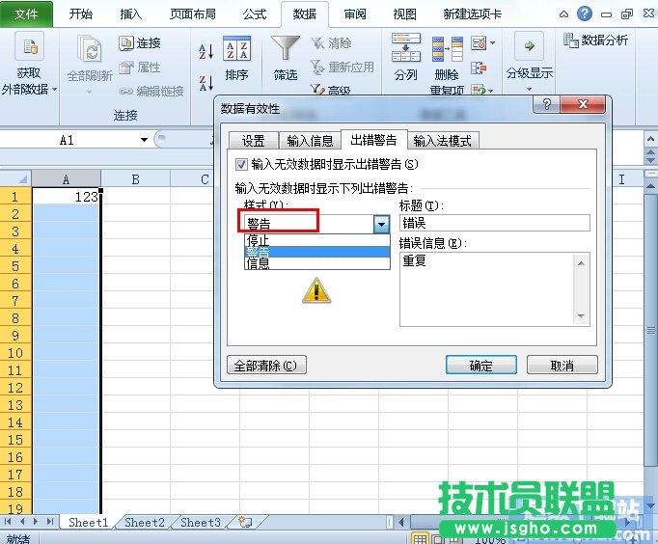This screenshot has width=658, height=544.
Task: Switch to the 设置 tab
Action: tap(254, 141)
